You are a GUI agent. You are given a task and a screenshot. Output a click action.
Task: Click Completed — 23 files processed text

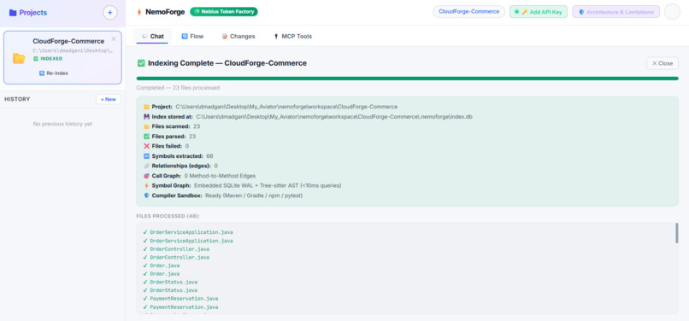[x=178, y=88]
